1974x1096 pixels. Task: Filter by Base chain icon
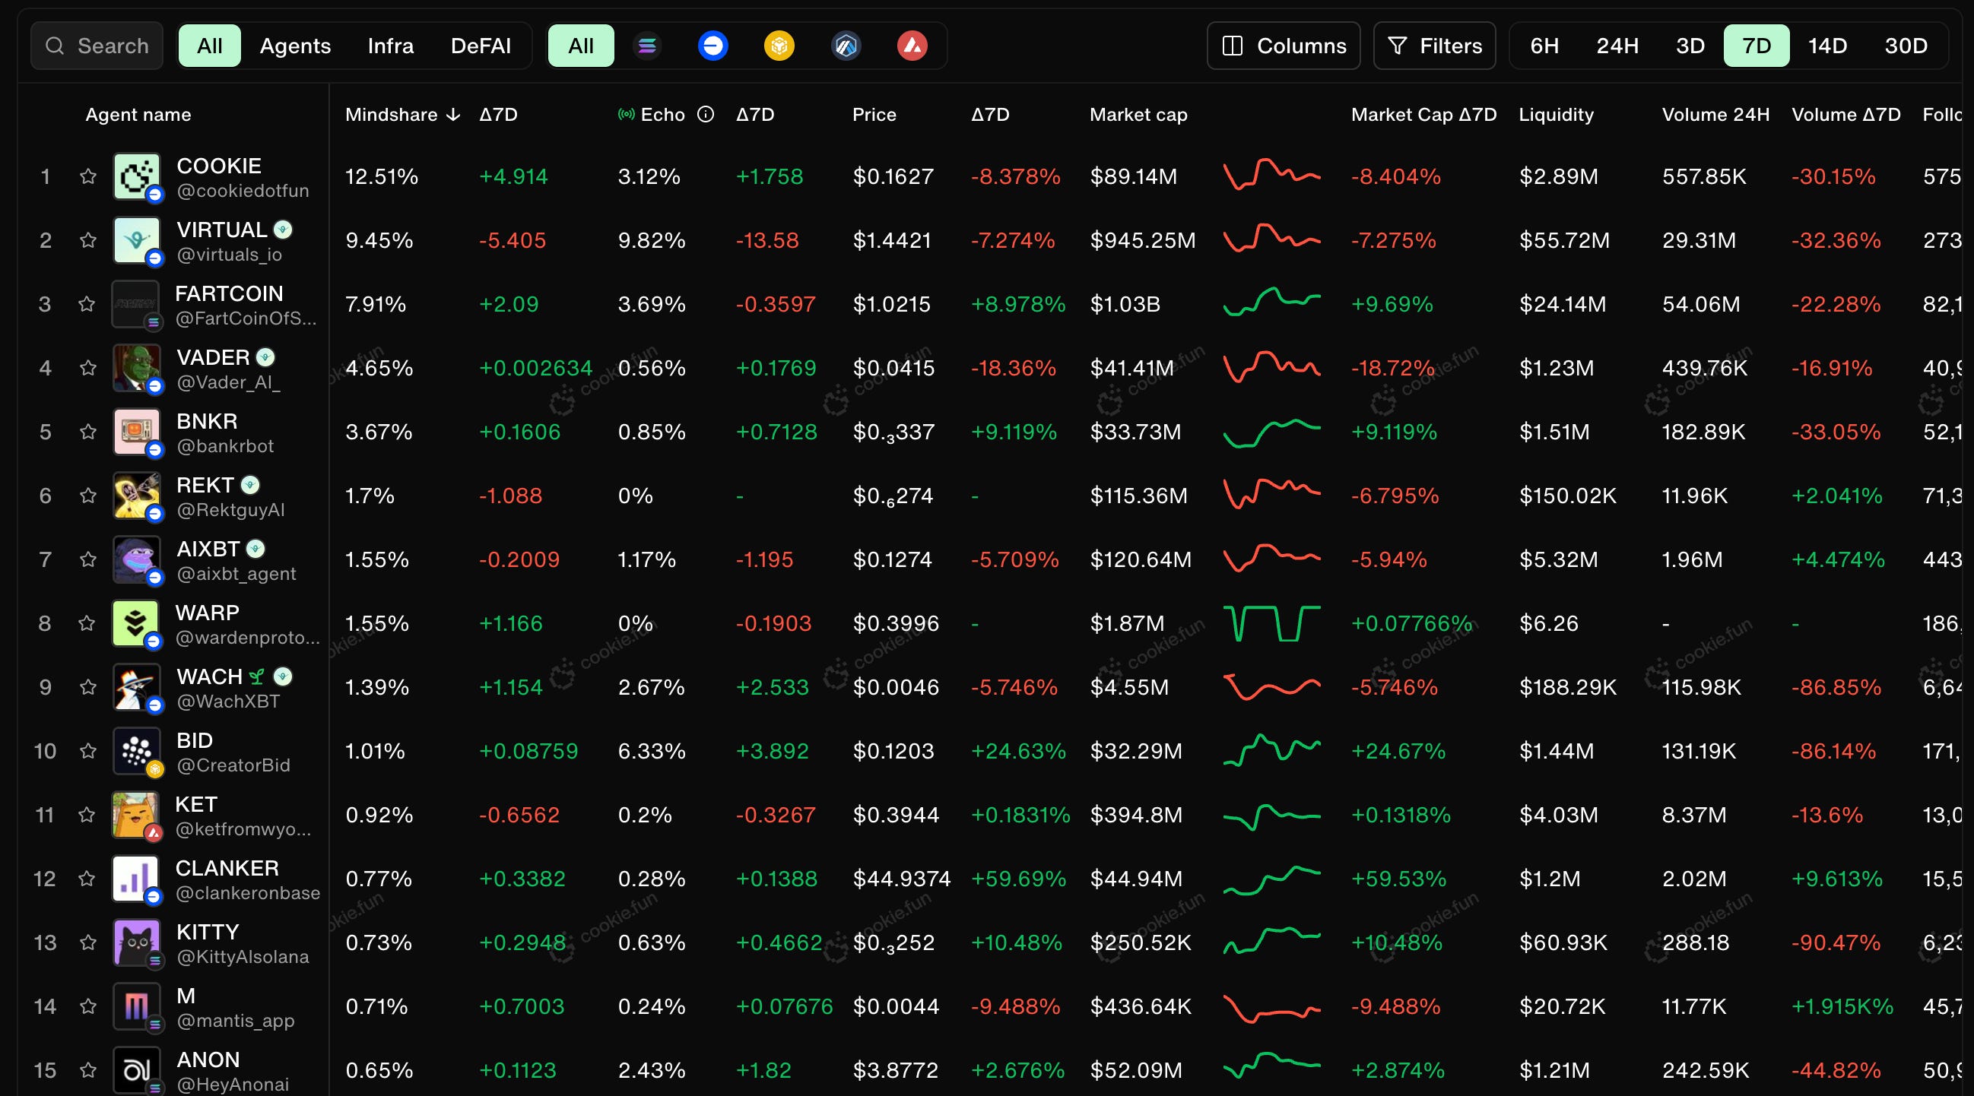tap(712, 46)
